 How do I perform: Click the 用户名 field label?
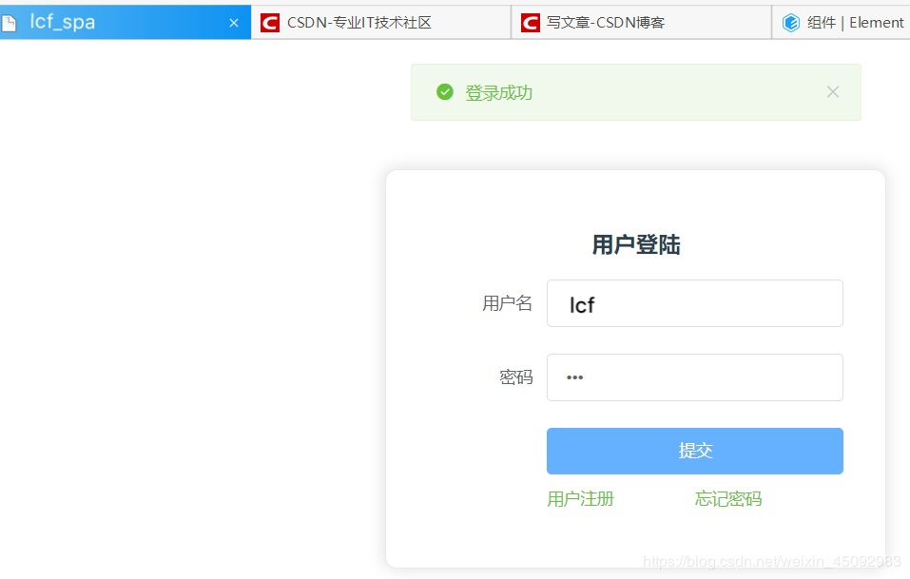click(x=506, y=302)
